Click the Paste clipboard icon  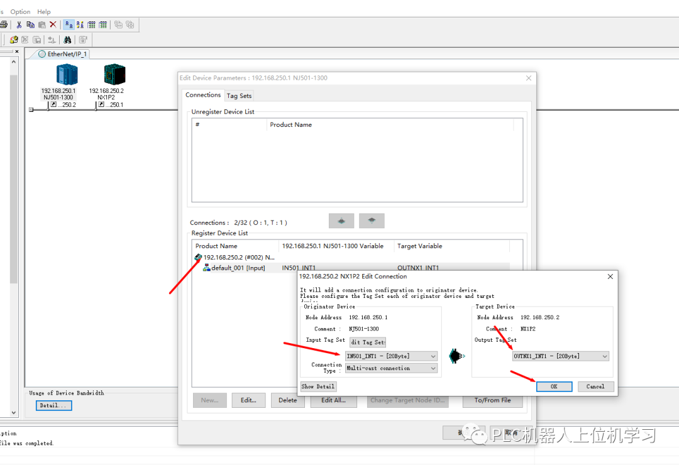pyautogui.click(x=42, y=25)
